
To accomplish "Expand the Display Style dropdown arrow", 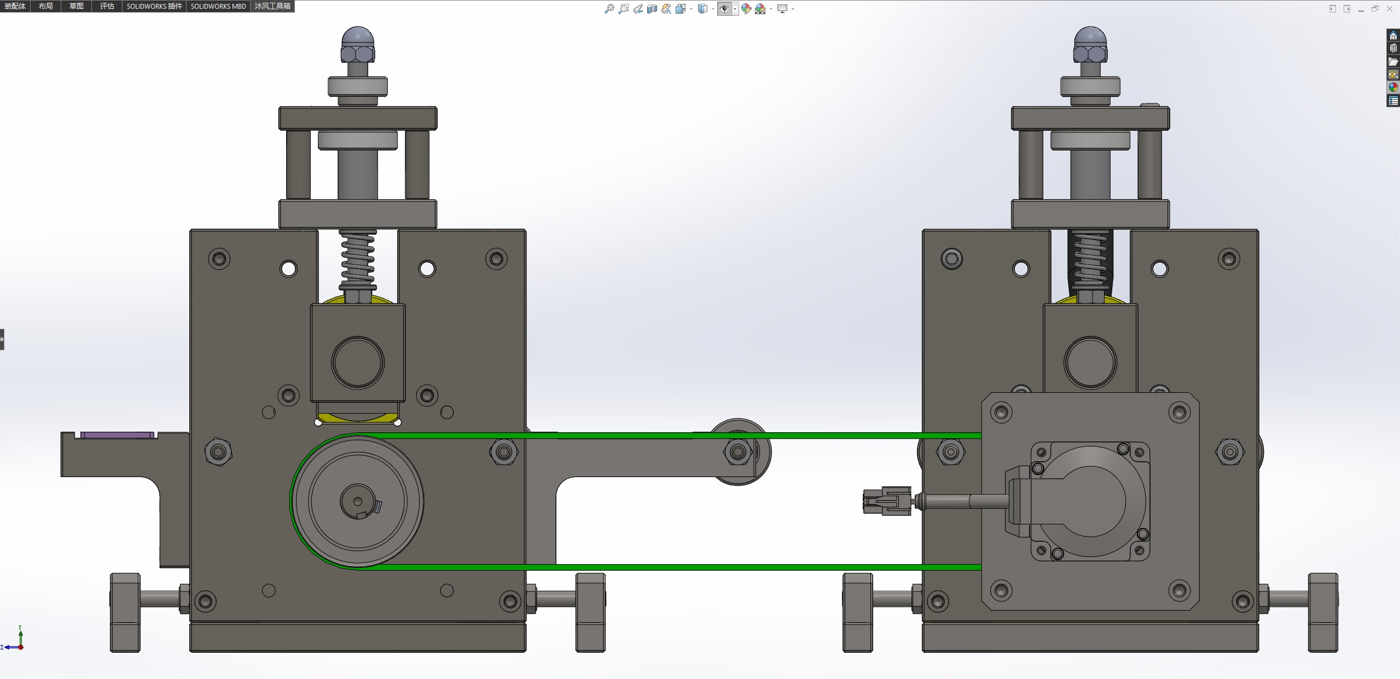I will coord(713,9).
